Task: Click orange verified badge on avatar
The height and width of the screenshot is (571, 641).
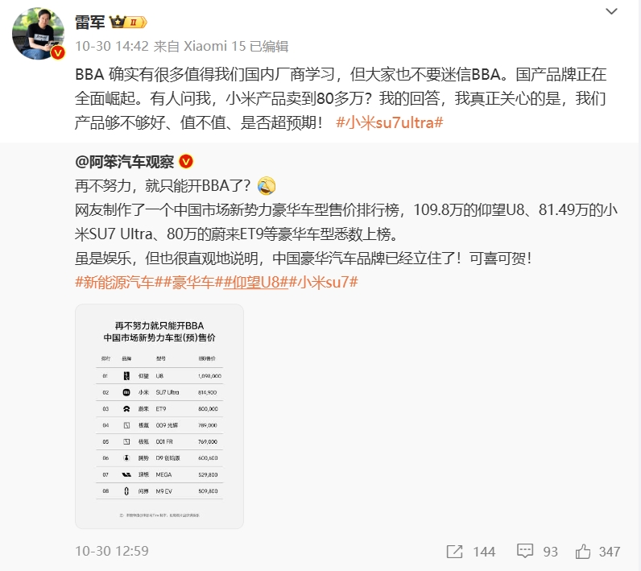Action: point(58,52)
